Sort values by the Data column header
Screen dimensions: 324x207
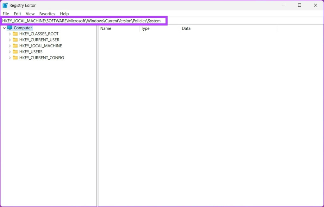[x=229, y=28]
